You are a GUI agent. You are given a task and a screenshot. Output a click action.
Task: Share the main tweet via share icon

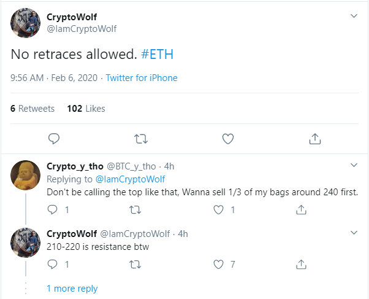coord(315,139)
